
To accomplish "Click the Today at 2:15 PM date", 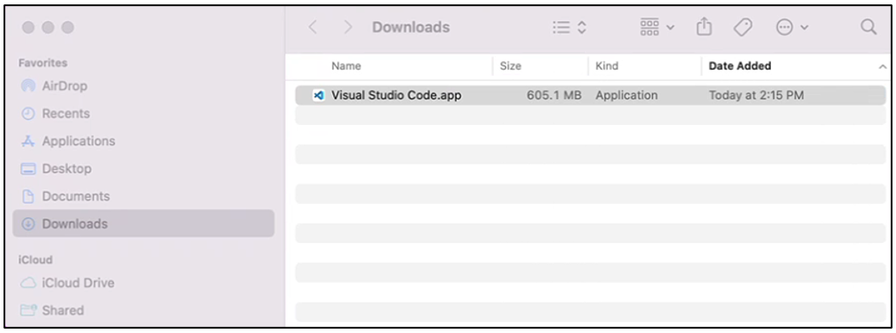I will coord(756,95).
